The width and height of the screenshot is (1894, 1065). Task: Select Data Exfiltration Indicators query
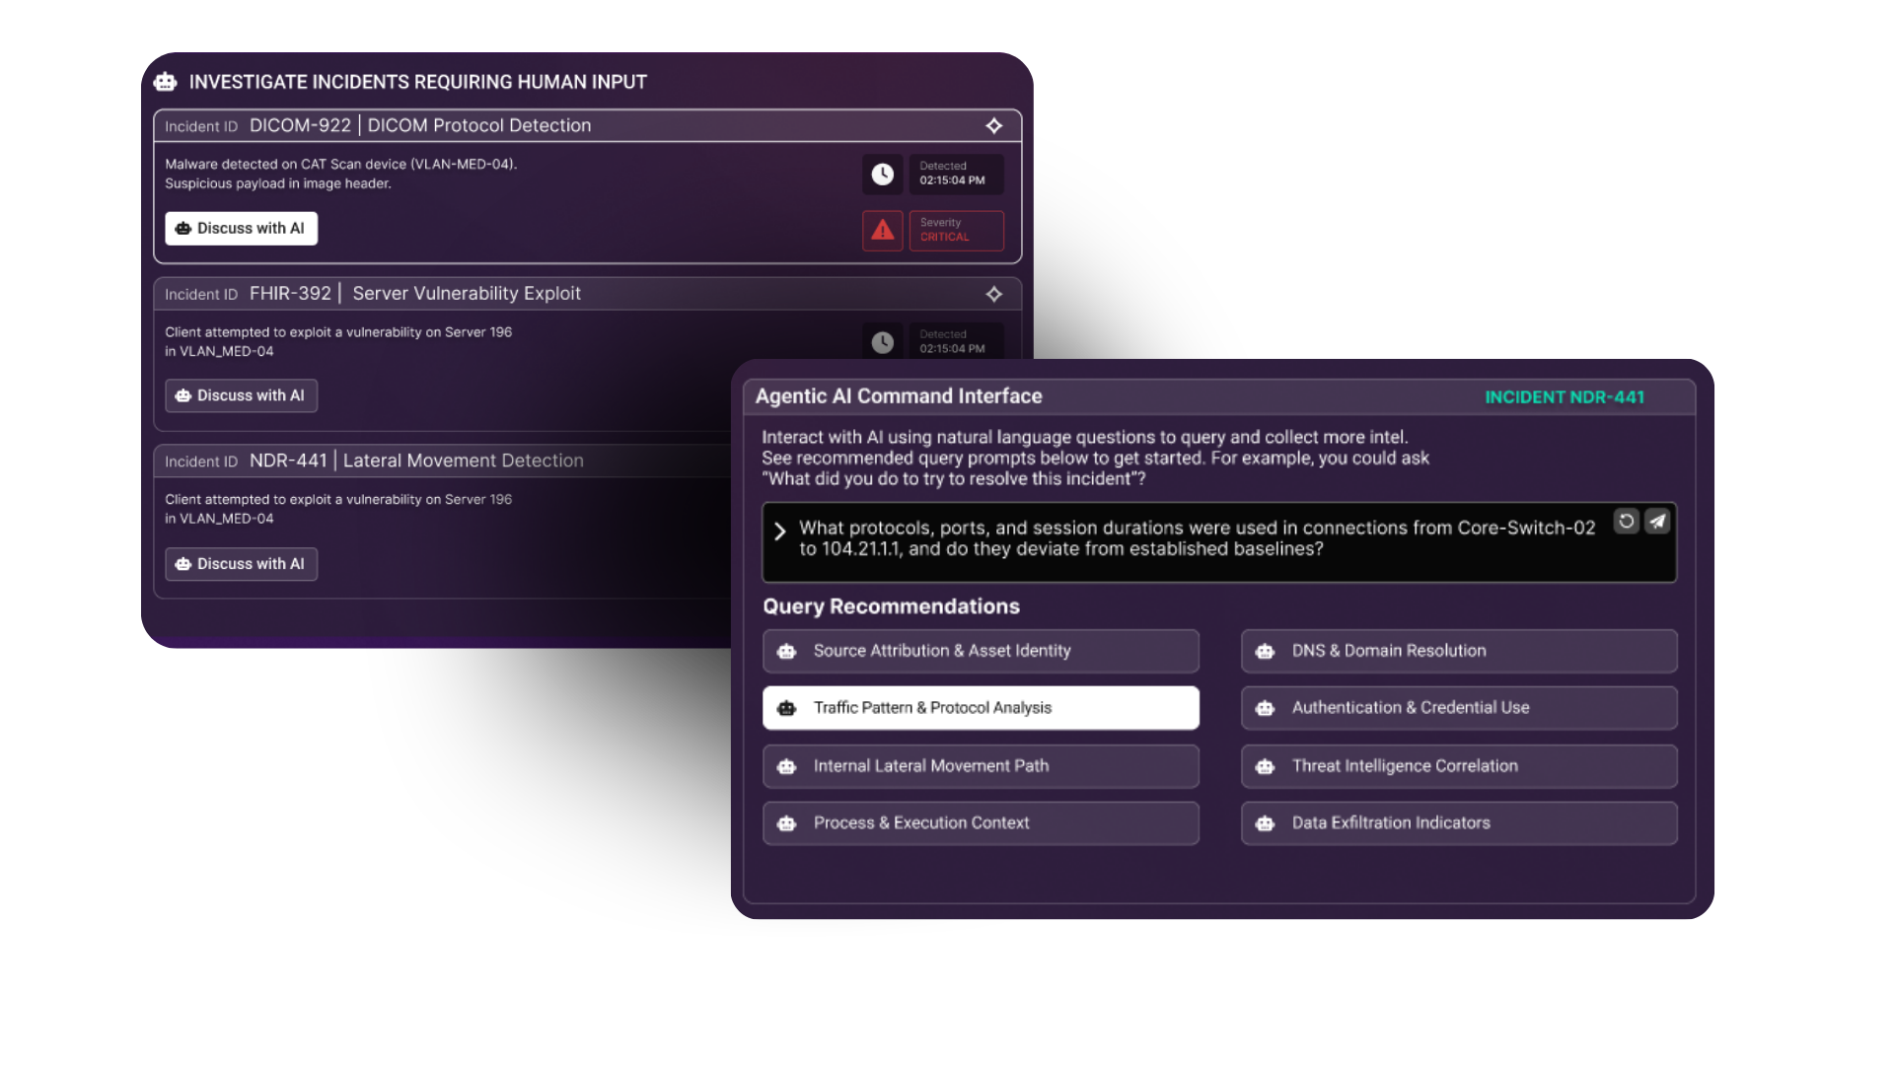(x=1459, y=823)
